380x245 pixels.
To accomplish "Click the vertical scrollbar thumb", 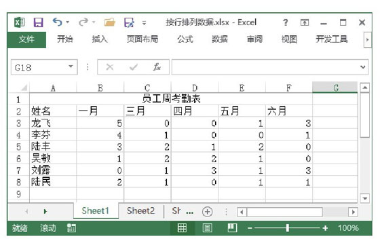I will click(x=365, y=115).
